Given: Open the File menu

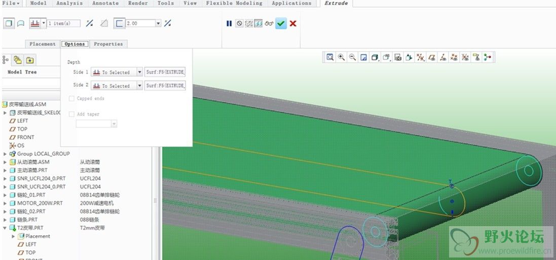Looking at the screenshot, I should pyautogui.click(x=11, y=3).
